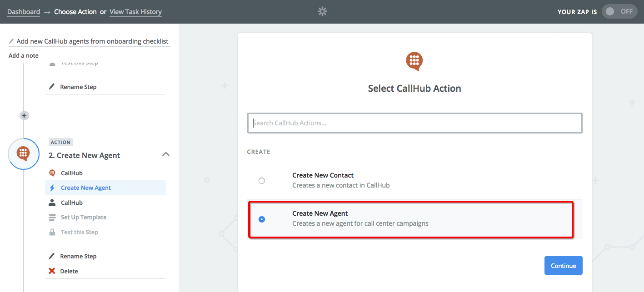
Task: Click the round CallHub step icon beside step 2
Action: pyautogui.click(x=23, y=153)
